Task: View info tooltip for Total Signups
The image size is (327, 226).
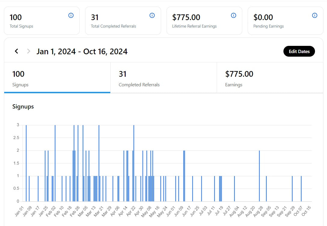Action: point(71,15)
